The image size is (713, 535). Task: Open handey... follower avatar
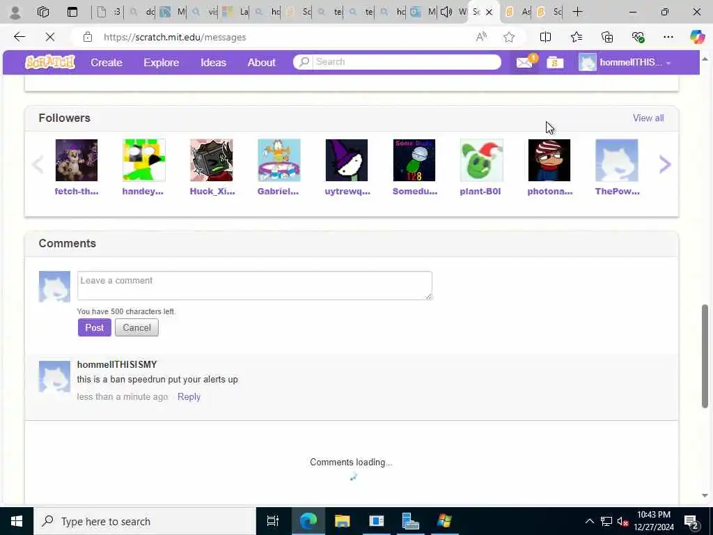[x=143, y=160]
